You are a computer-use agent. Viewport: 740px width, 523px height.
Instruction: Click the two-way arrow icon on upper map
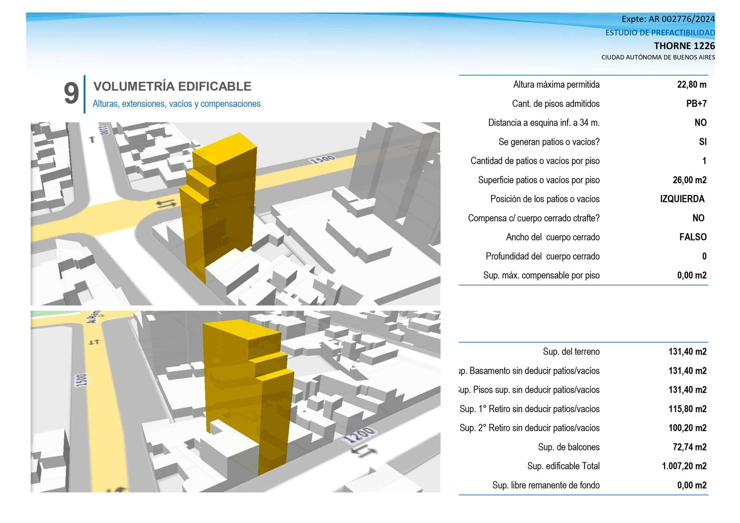(166, 204)
